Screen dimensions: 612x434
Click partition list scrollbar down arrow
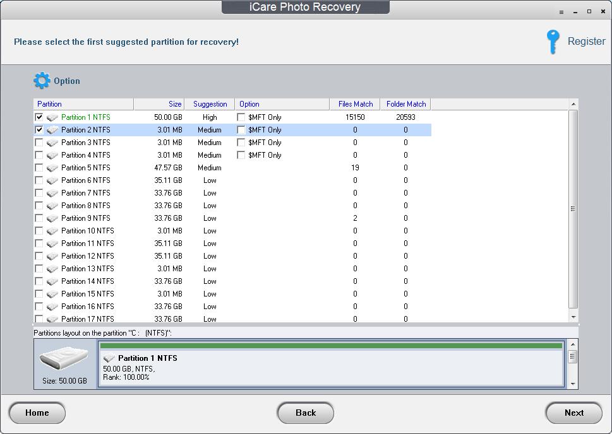(573, 317)
